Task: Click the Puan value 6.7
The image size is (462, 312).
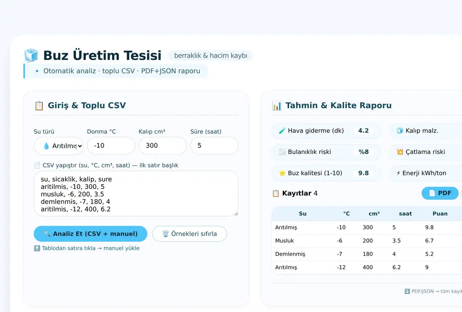Action: (x=429, y=241)
